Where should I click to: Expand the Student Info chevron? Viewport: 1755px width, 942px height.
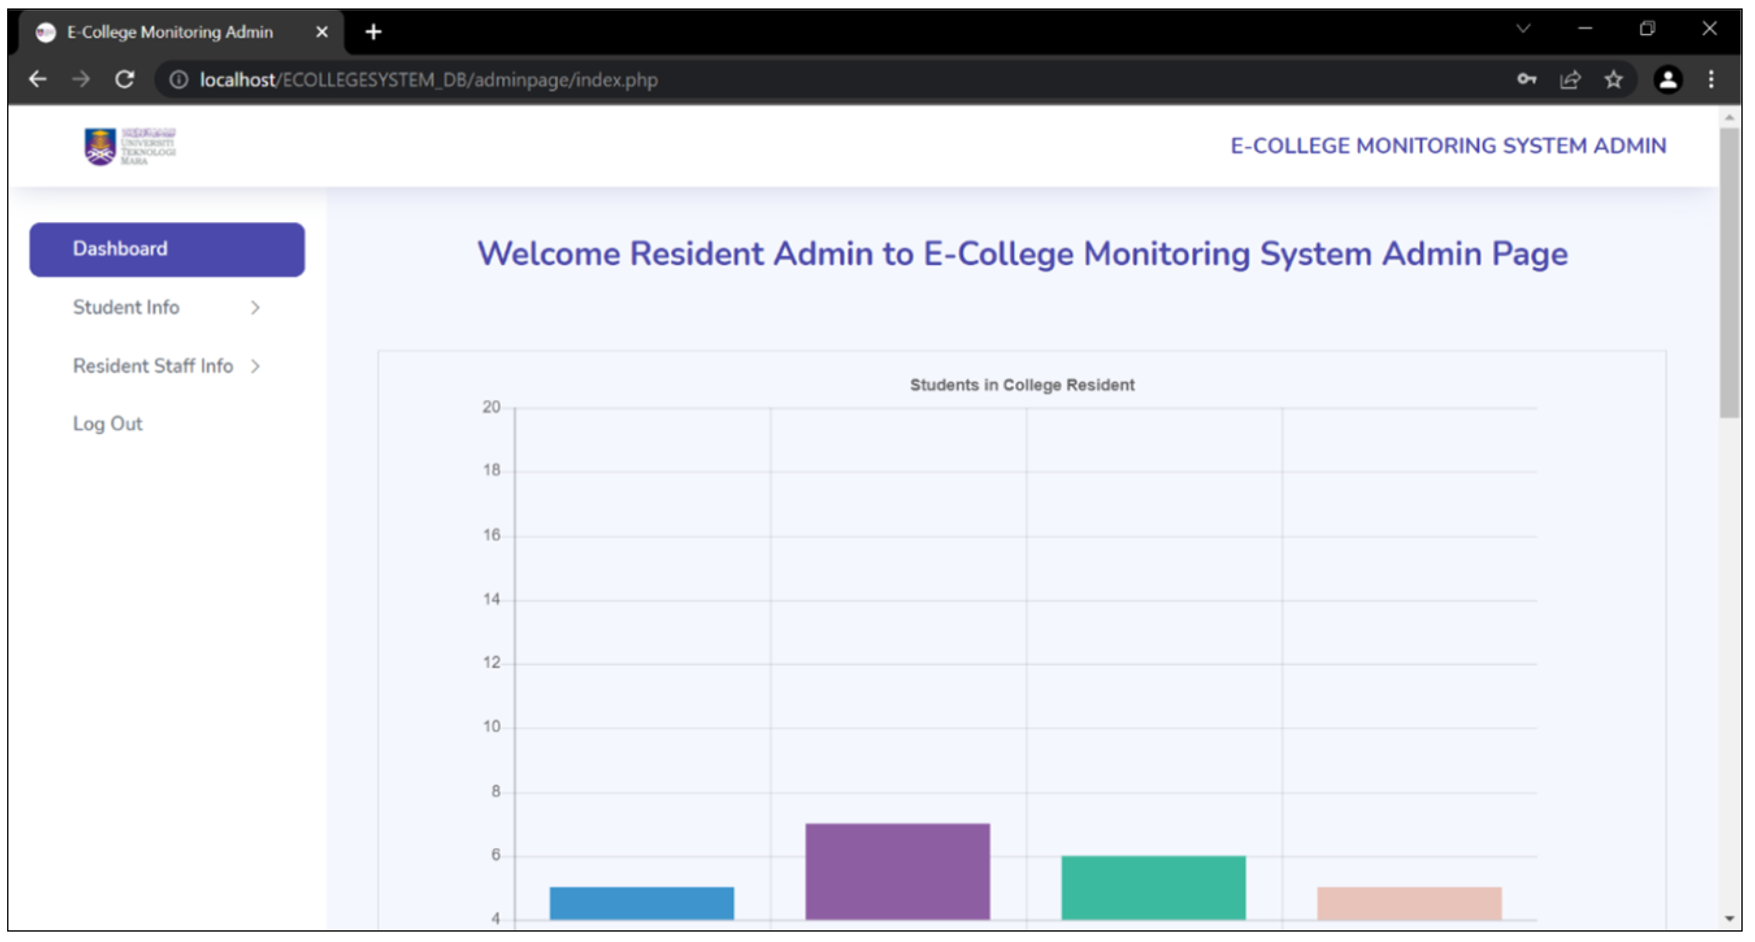(x=255, y=308)
